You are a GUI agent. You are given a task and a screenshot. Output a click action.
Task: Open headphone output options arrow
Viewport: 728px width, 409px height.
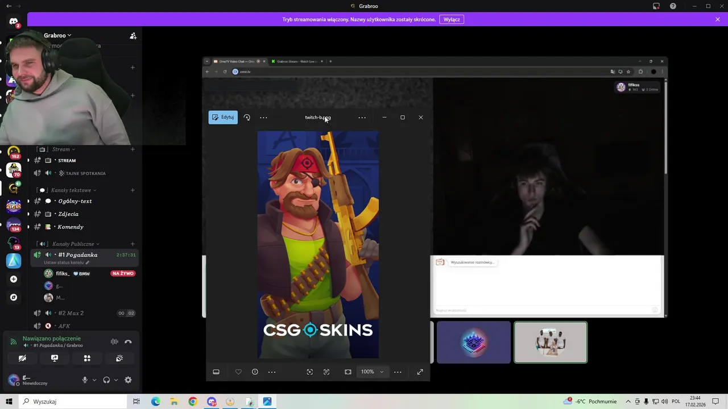point(116,380)
